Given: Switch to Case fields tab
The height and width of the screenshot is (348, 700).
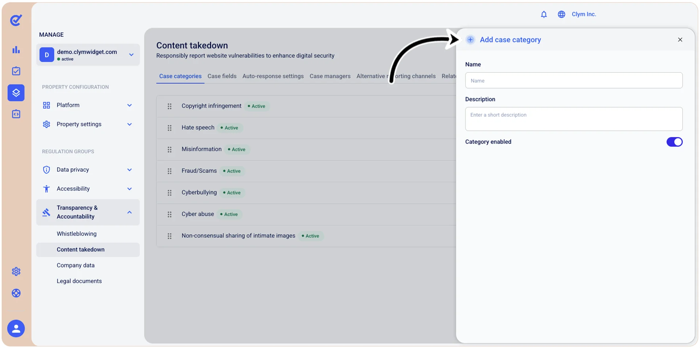Looking at the screenshot, I should [x=222, y=76].
